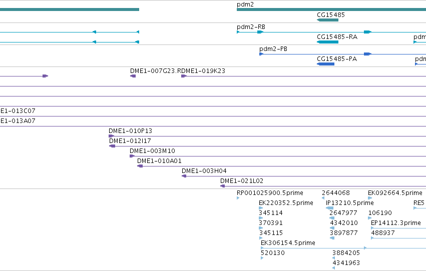Image resolution: width=426 pixels, height=271 pixels.
Task: Click the 520130 arrow marker
Action: (x=262, y=258)
